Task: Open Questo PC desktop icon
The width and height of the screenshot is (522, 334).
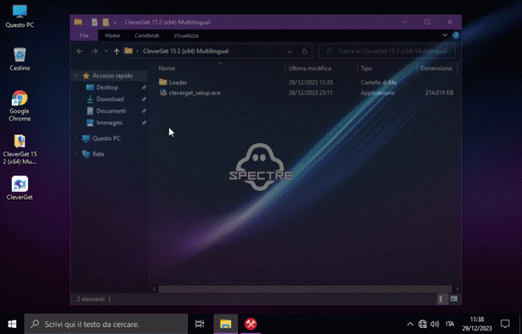Action: (x=20, y=17)
